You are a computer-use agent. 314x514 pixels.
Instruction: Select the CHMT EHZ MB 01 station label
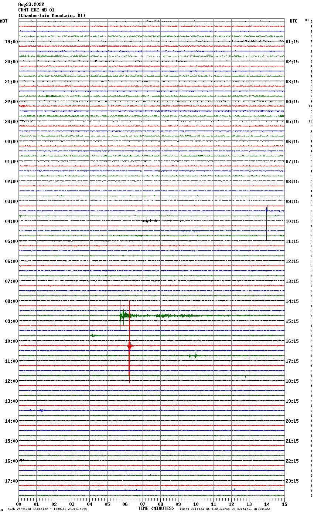coord(36,10)
